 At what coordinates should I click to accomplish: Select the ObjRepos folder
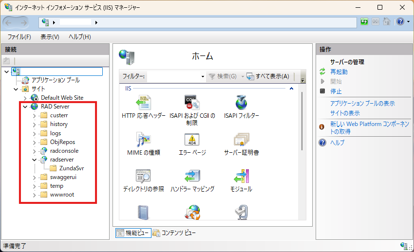(x=62, y=142)
